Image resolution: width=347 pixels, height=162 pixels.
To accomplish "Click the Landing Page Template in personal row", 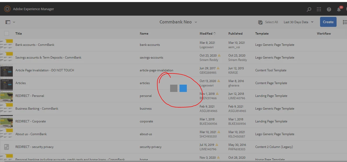I will [271, 96].
